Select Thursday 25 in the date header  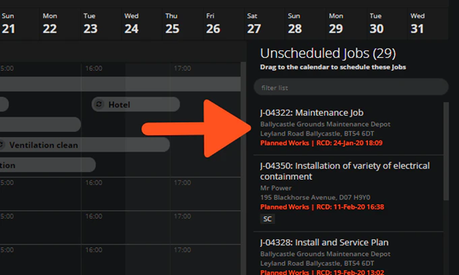(183, 24)
